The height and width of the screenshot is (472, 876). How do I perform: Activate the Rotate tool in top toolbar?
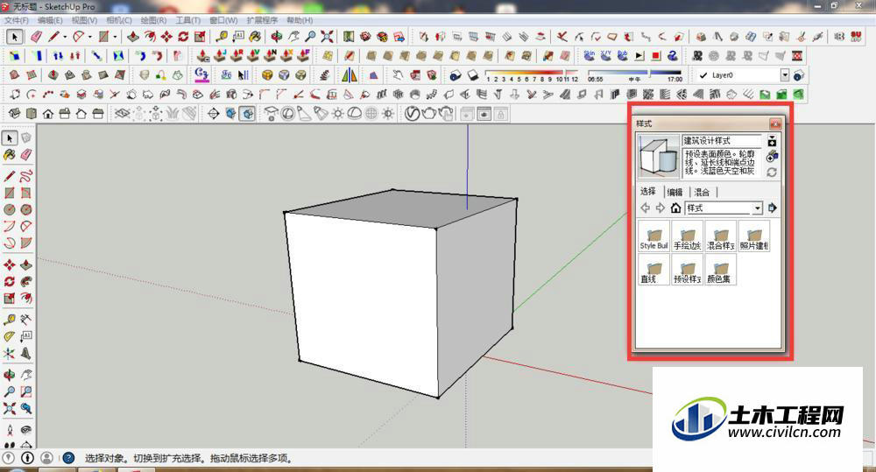coord(183,37)
